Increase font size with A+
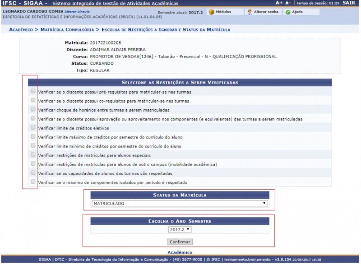 (279, 3)
